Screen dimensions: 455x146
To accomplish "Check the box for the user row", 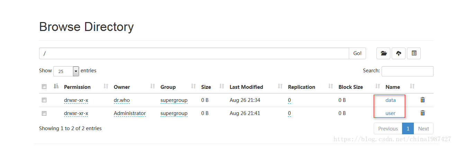I will click(44, 113).
